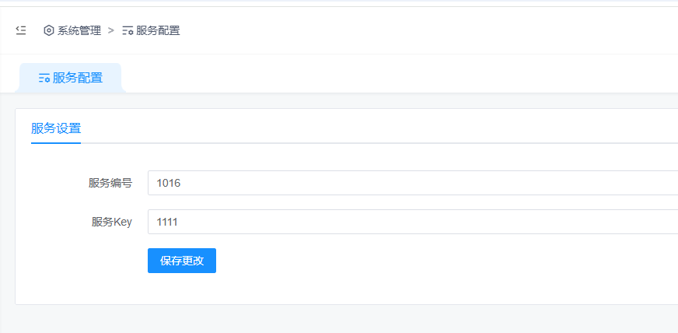Switch to the 服务配置 page tab label

pyautogui.click(x=78, y=78)
